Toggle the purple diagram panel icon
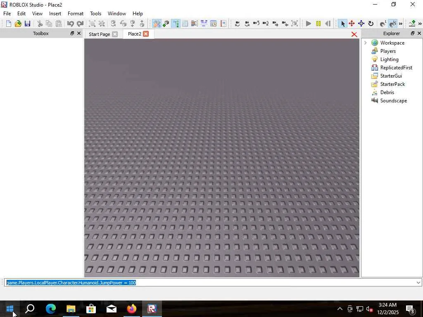This screenshot has height=317, width=423. [204, 24]
